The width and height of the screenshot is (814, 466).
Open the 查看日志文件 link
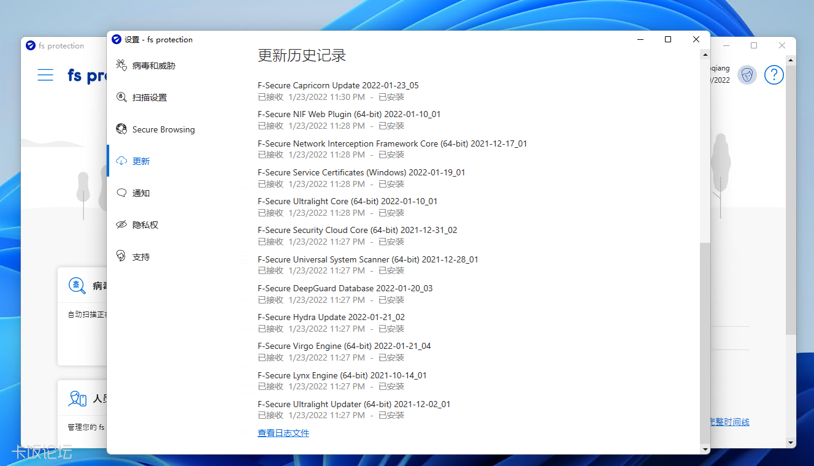[283, 433]
